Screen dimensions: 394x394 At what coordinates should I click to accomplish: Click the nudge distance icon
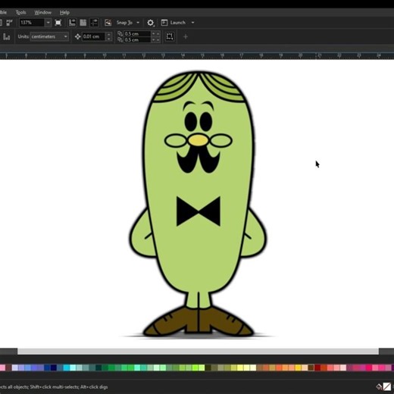77,36
